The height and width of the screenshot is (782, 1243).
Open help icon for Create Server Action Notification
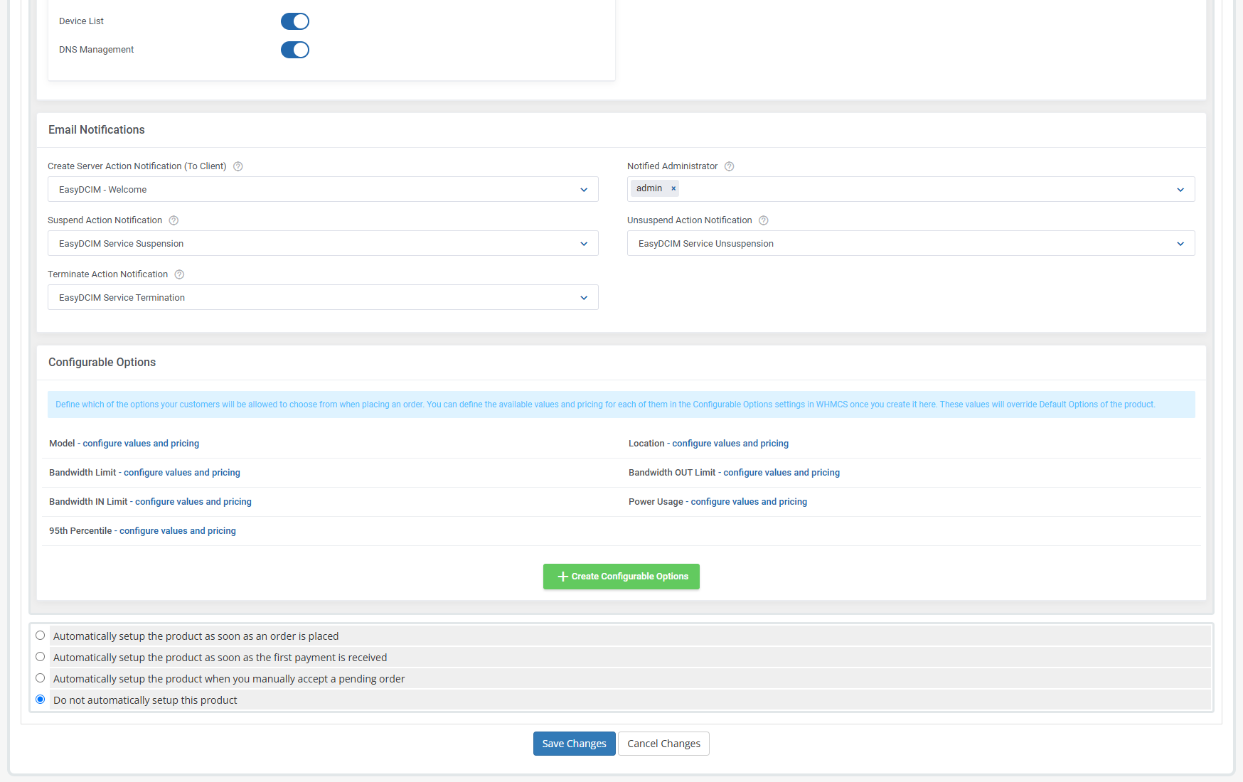coord(238,166)
